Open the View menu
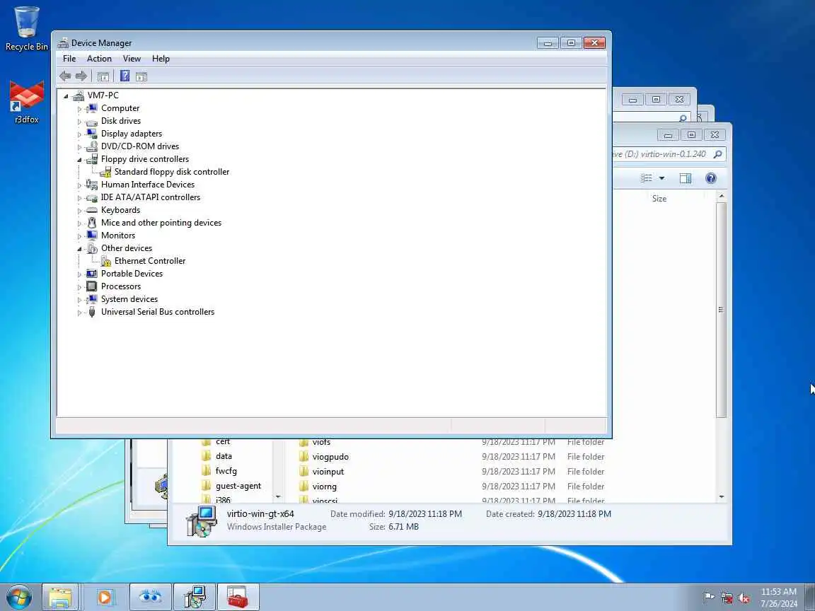The image size is (815, 611). pyautogui.click(x=132, y=59)
